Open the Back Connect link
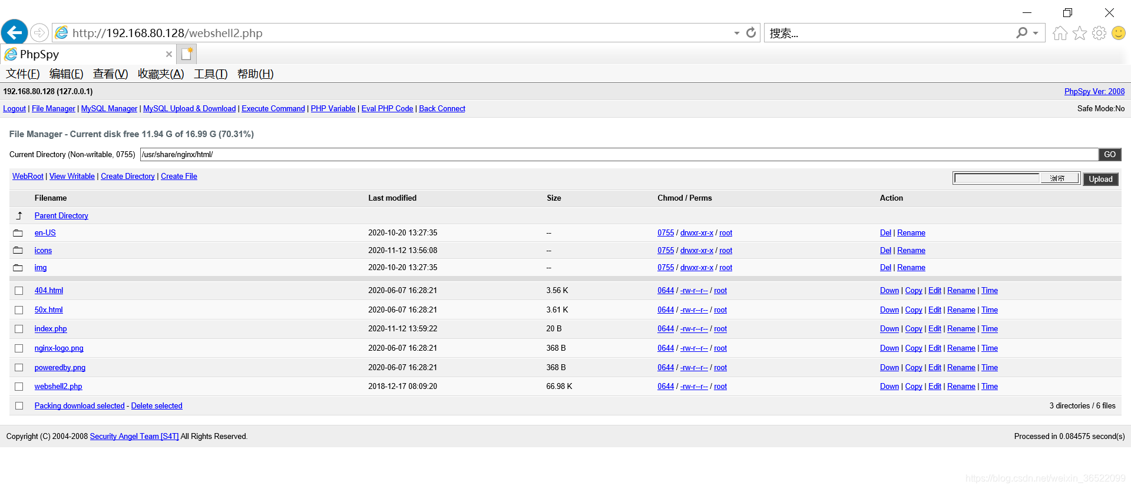Screen dimensions: 1131x489 tap(442, 109)
